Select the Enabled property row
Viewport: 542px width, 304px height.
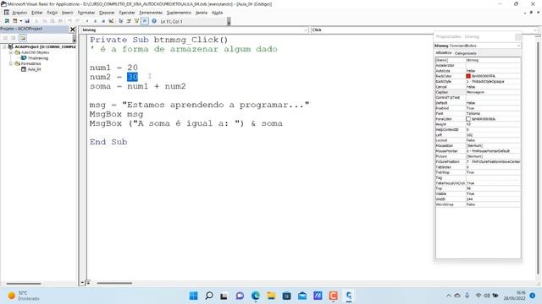pos(478,108)
